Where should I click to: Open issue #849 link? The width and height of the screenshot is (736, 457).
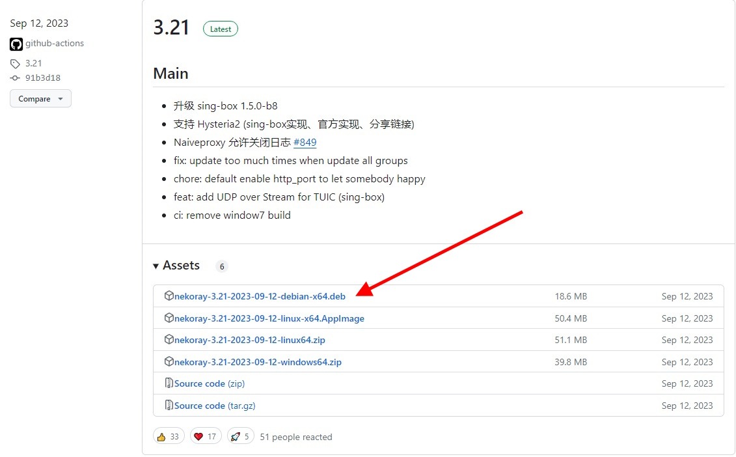coord(305,143)
